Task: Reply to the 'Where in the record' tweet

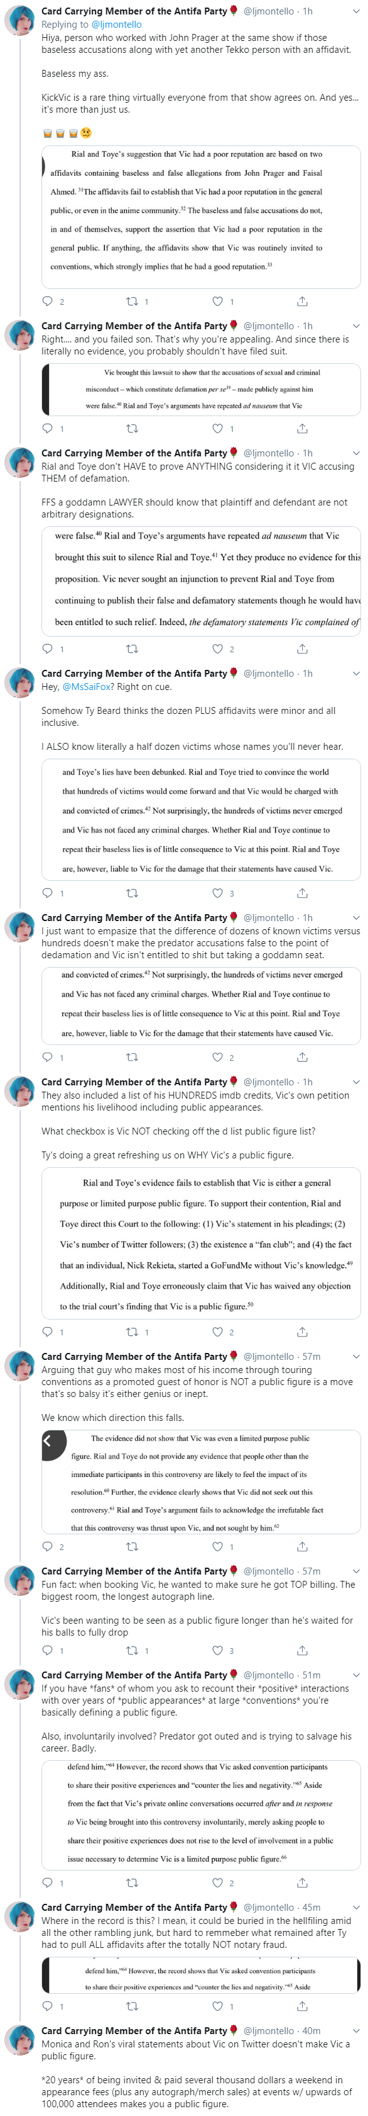Action: 48,2006
